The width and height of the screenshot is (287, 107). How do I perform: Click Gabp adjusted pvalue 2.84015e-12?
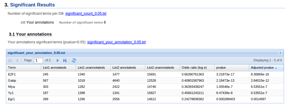[x=260, y=80]
